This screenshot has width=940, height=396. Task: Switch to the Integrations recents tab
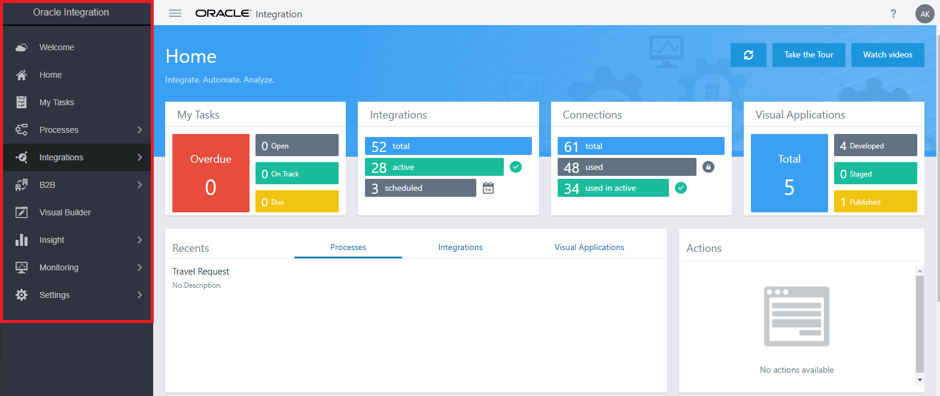460,247
